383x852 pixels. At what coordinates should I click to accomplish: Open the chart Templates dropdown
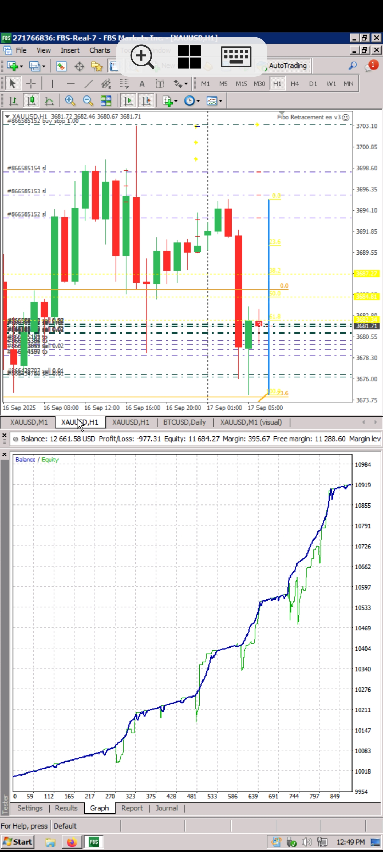(x=214, y=101)
